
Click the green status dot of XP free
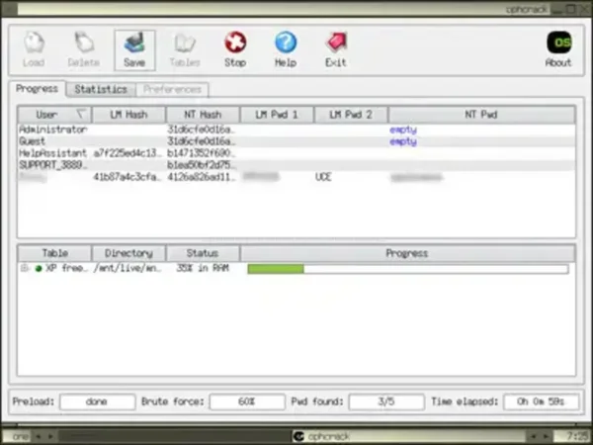click(x=39, y=268)
